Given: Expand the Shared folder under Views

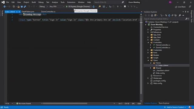Looking at the screenshot, I should pos(151,68).
